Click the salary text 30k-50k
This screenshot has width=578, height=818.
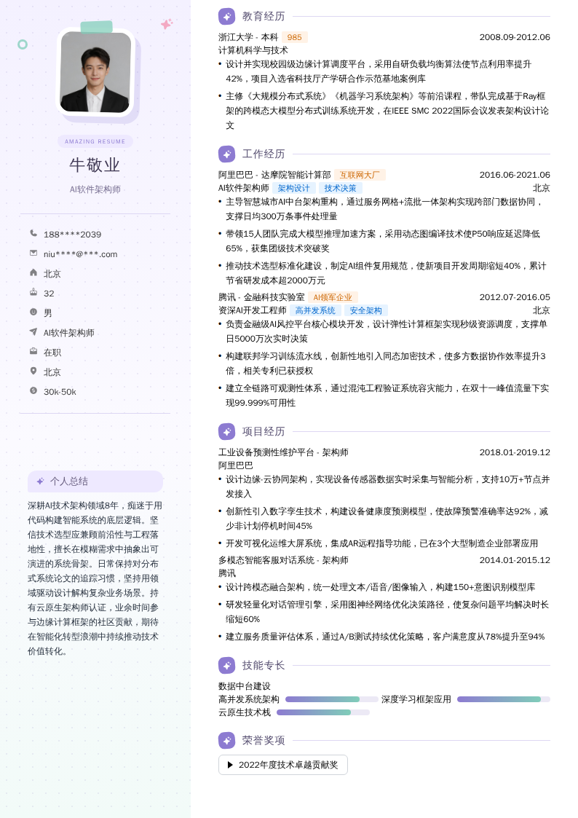click(x=60, y=392)
